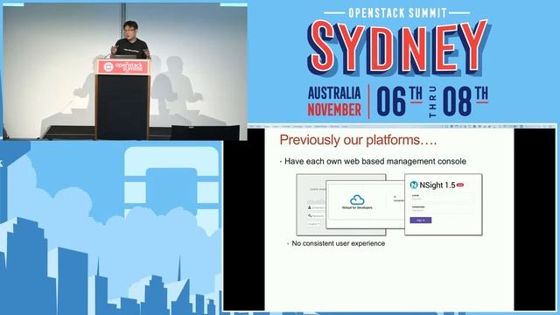Click the "SYDNEY" banner title

click(398, 47)
